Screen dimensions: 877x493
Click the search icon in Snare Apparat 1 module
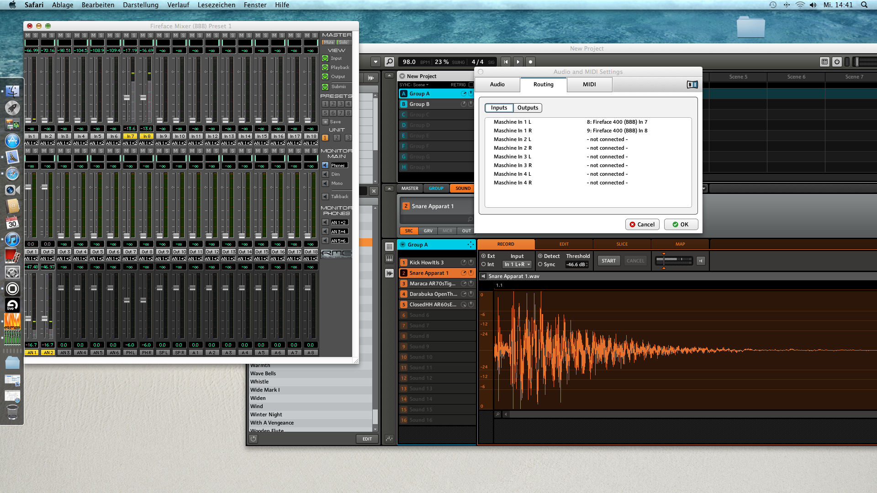(x=470, y=220)
